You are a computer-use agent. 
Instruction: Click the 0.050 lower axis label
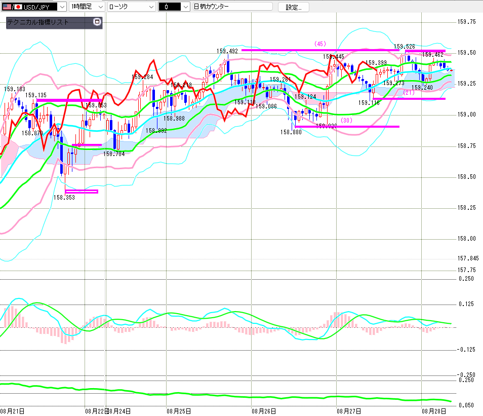(x=466, y=405)
